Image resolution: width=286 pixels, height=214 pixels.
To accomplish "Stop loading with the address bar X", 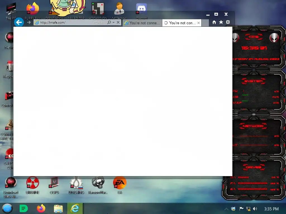I will tap(118, 22).
